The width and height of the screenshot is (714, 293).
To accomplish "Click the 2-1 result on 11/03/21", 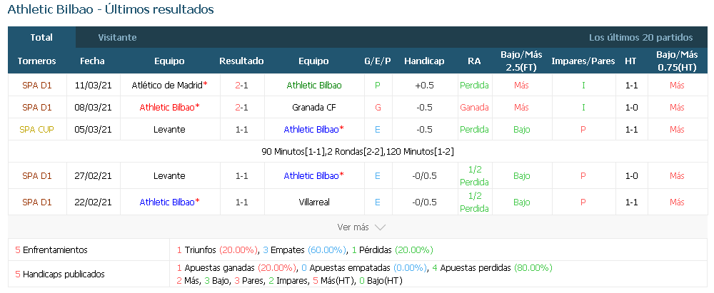I will 242,85.
